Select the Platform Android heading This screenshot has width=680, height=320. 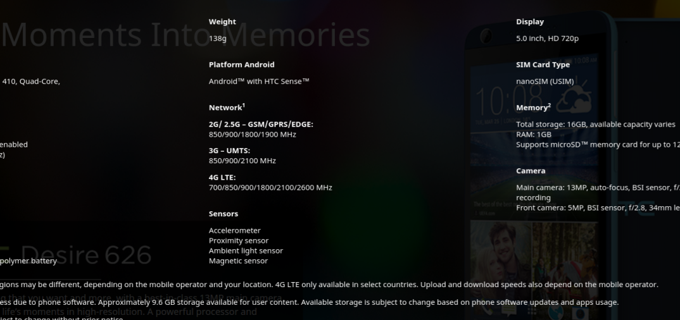[242, 65]
